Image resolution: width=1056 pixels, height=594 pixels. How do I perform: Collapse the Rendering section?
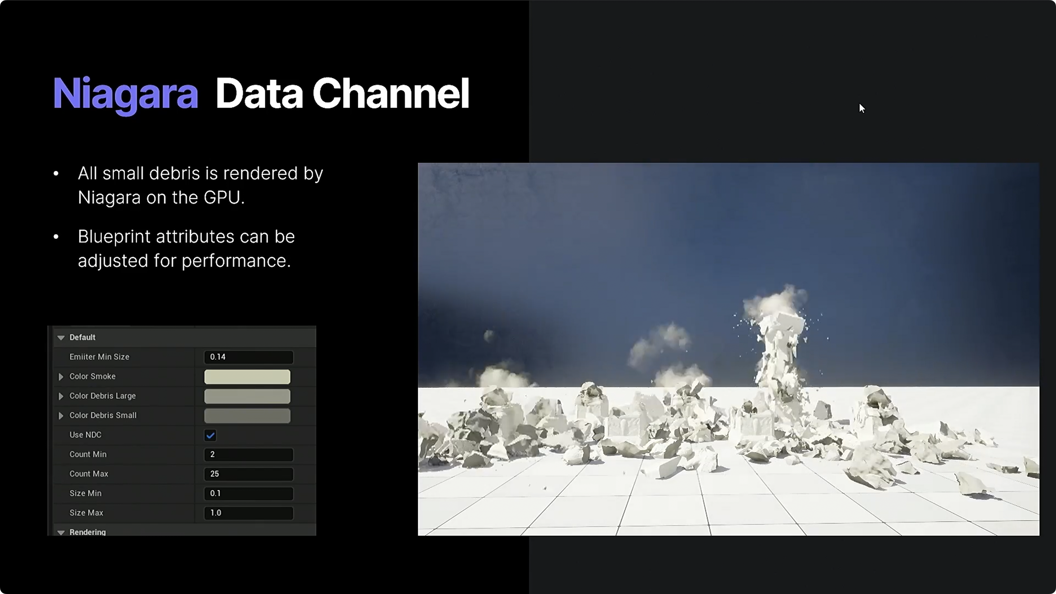pyautogui.click(x=61, y=533)
